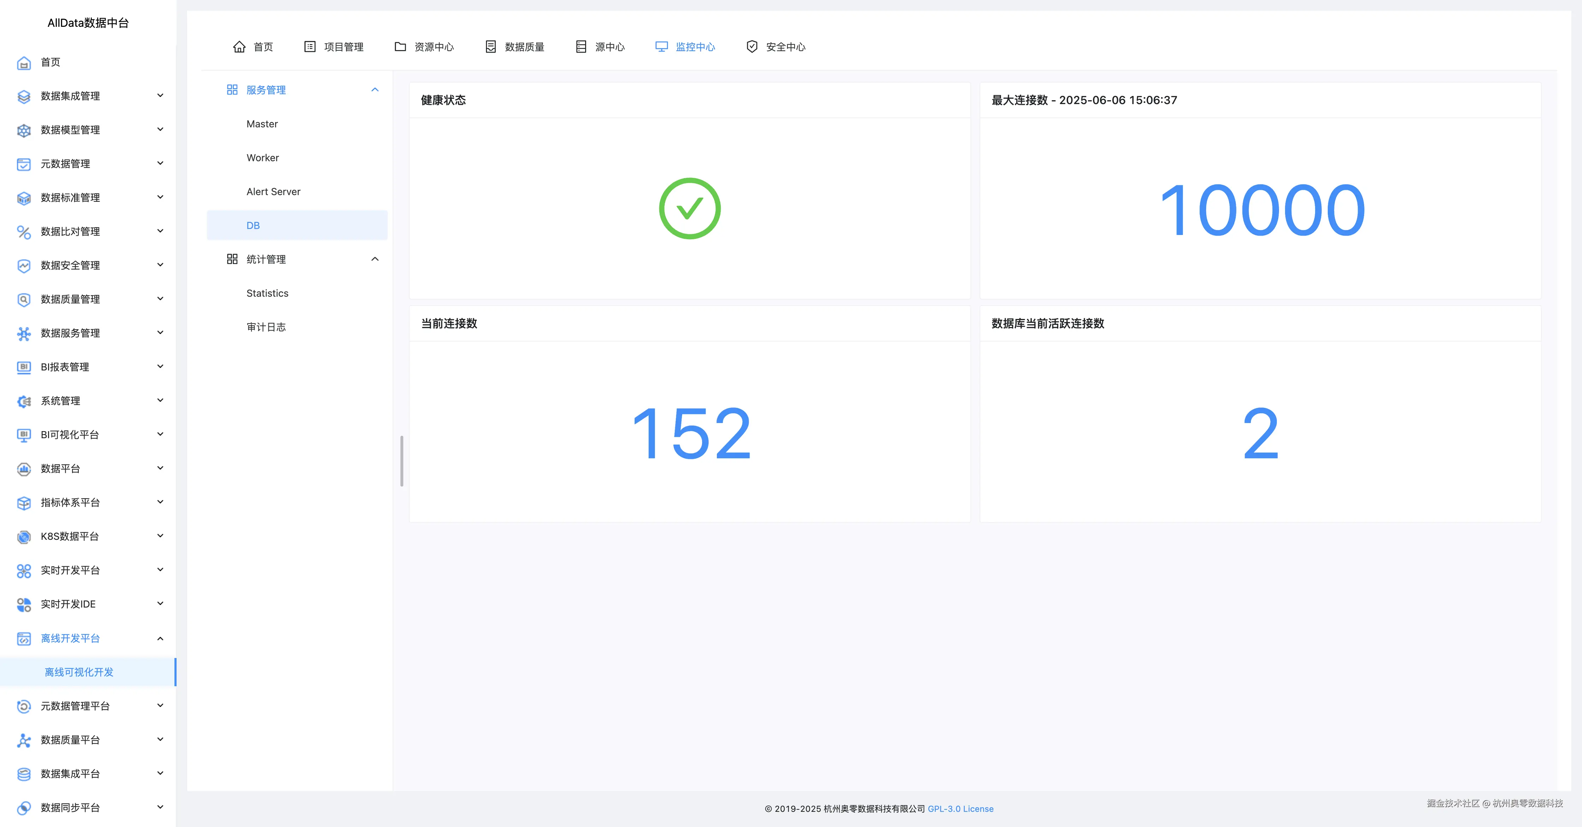Collapse the 统计管理 section
1582x827 pixels.
pyautogui.click(x=375, y=259)
